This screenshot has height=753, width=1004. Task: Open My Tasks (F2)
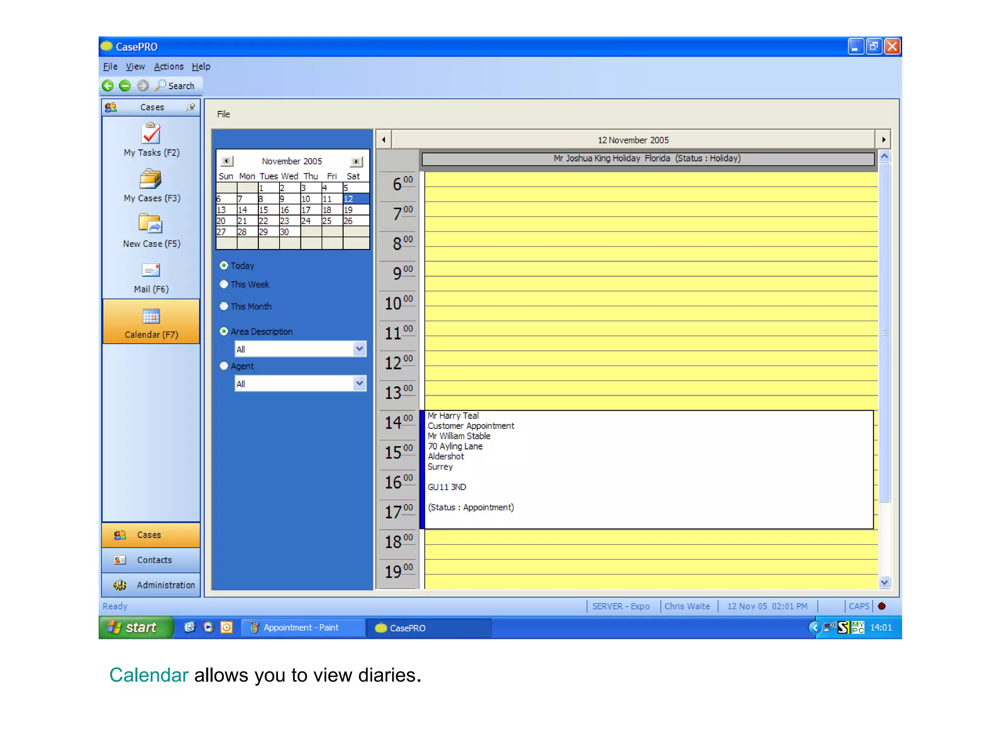151,140
